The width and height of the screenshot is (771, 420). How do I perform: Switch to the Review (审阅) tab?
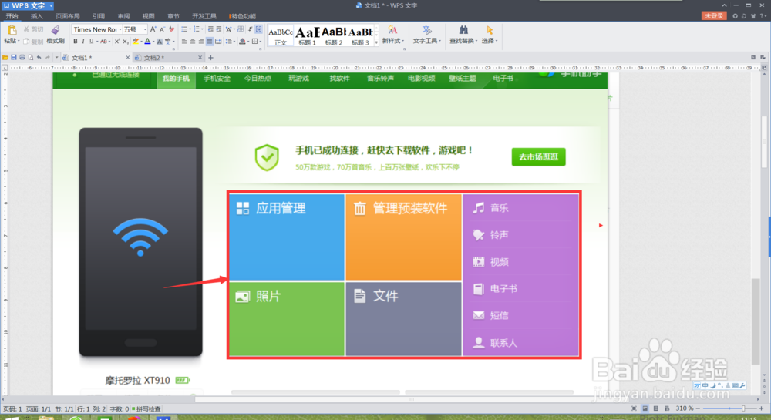(124, 16)
